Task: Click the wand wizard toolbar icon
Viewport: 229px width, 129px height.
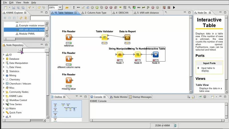Action: pyautogui.click(x=29, y=7)
